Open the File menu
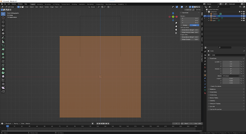This screenshot has width=246, height=134. (x=5, y=4)
